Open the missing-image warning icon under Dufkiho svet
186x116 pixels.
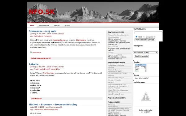(146, 97)
